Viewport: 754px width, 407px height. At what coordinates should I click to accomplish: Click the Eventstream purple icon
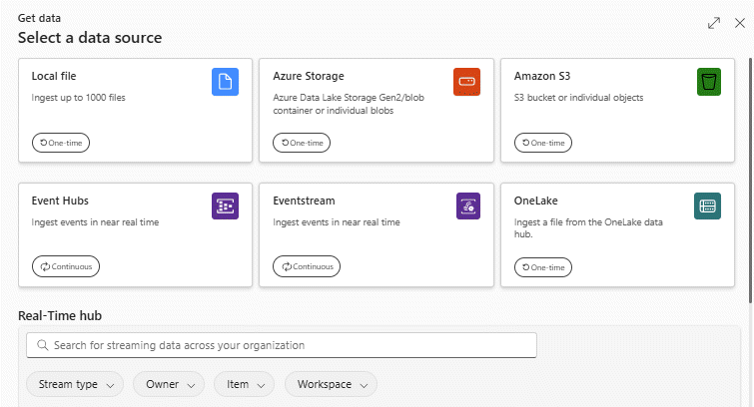point(466,205)
